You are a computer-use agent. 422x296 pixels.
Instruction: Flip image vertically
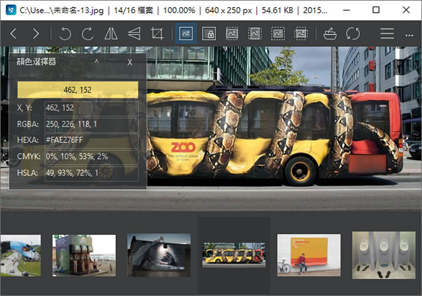134,34
